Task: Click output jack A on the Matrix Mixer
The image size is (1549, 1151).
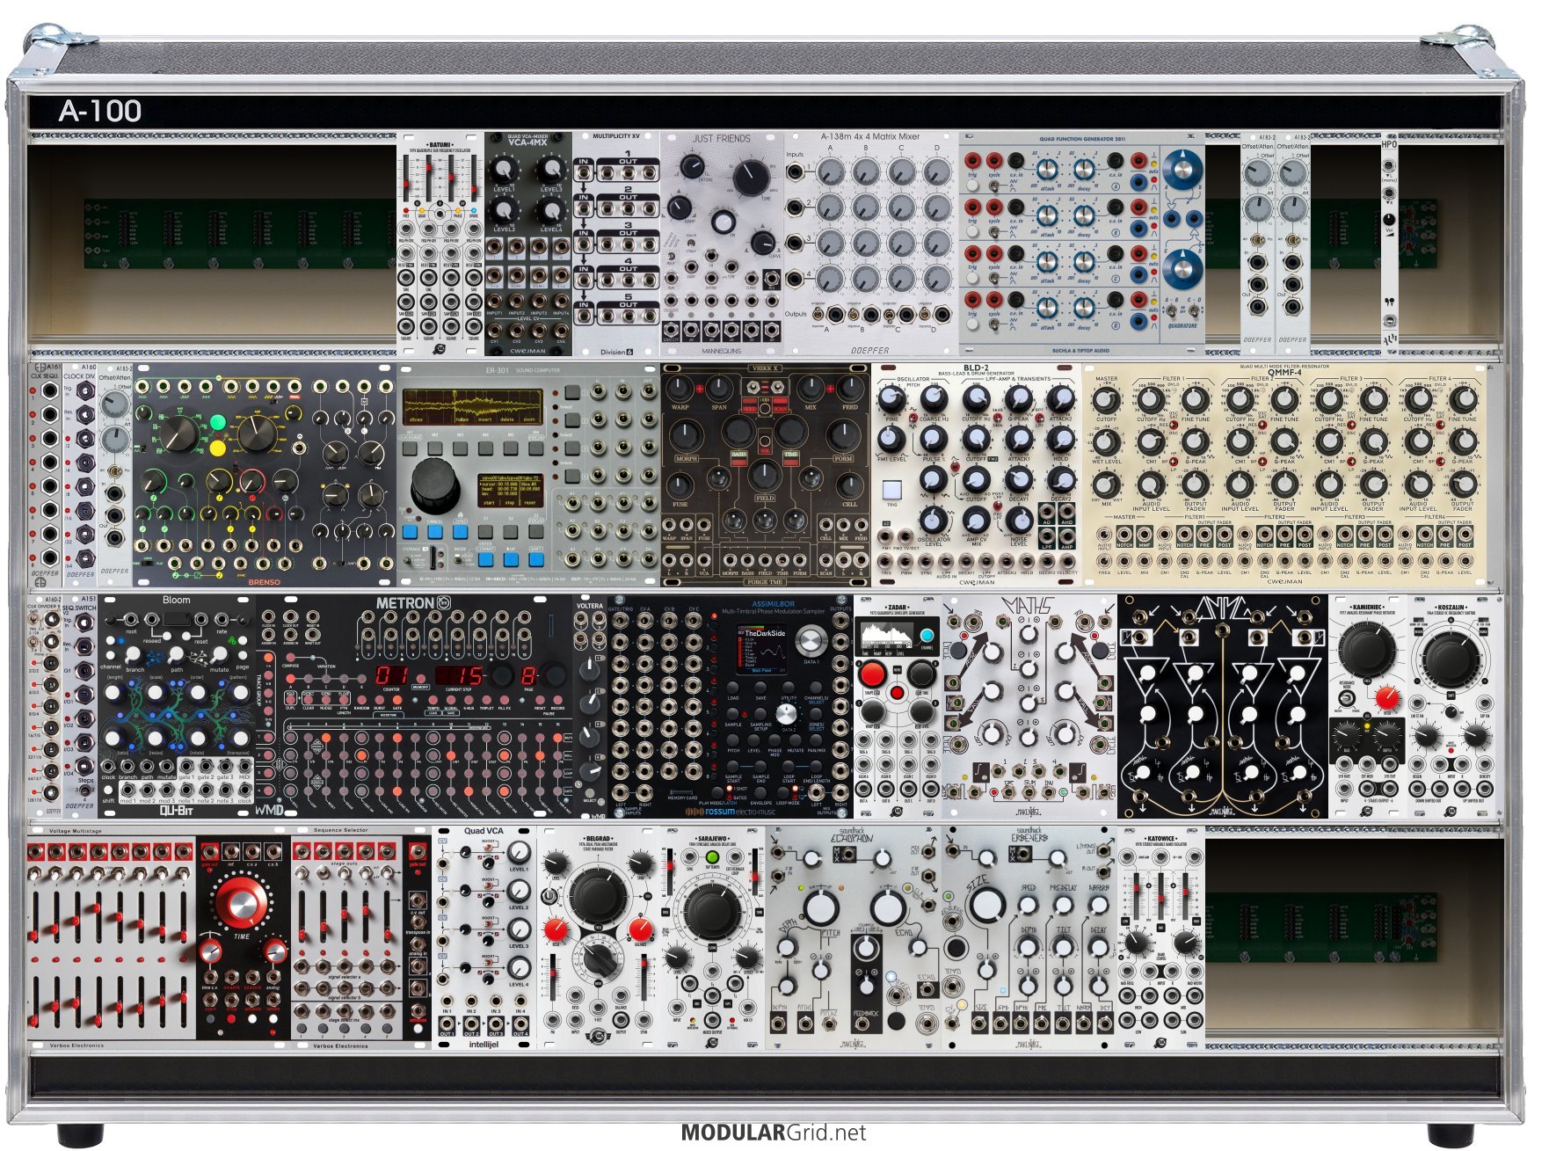Action: coord(836,315)
